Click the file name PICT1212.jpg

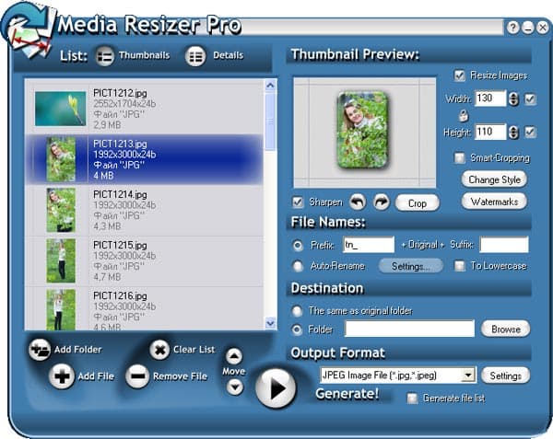[120, 93]
